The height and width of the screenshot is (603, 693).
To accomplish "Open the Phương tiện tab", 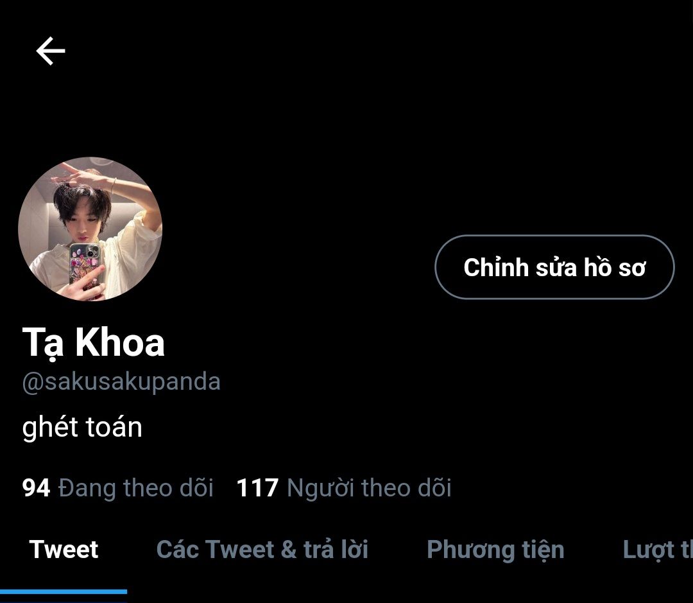I will point(495,550).
